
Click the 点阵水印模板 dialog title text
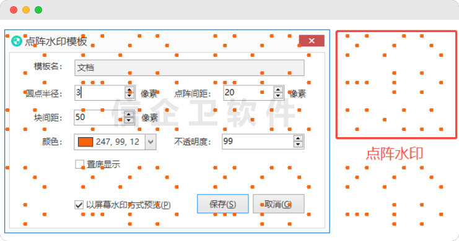point(56,41)
